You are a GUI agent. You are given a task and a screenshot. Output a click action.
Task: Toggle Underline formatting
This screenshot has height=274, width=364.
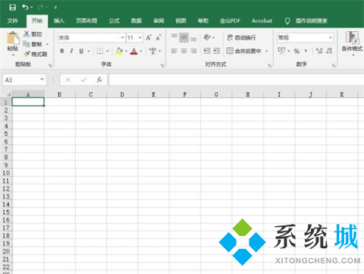coord(81,51)
